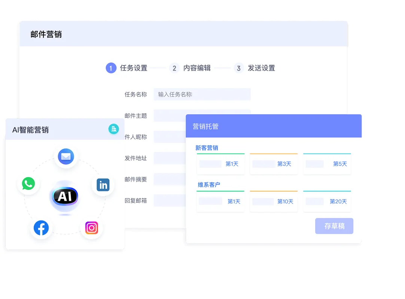Select 第1天 card under 新客营销
The image size is (405, 299).
220,164
